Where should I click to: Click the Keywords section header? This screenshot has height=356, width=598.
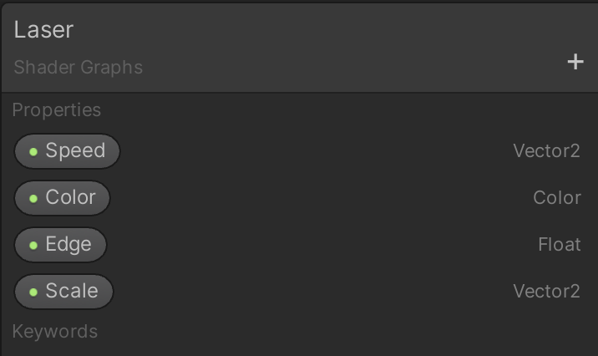tap(55, 331)
